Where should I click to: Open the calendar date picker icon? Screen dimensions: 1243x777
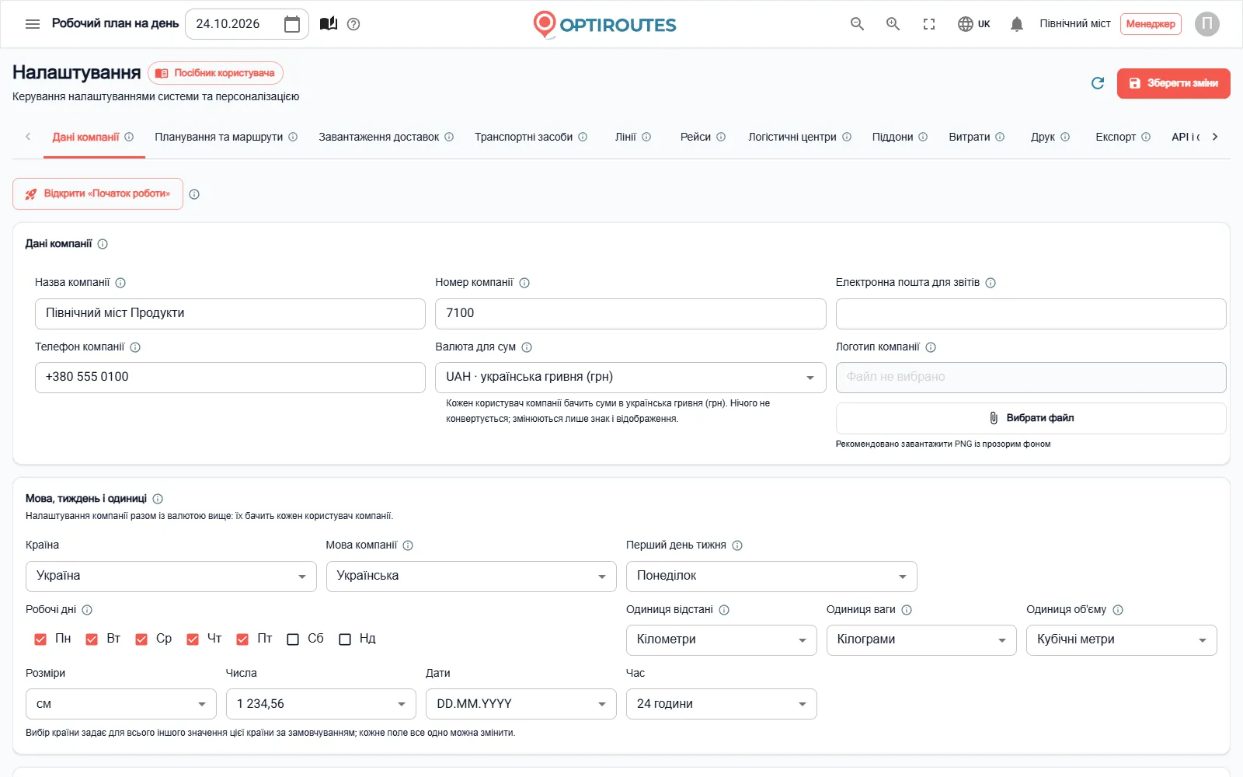[292, 24]
